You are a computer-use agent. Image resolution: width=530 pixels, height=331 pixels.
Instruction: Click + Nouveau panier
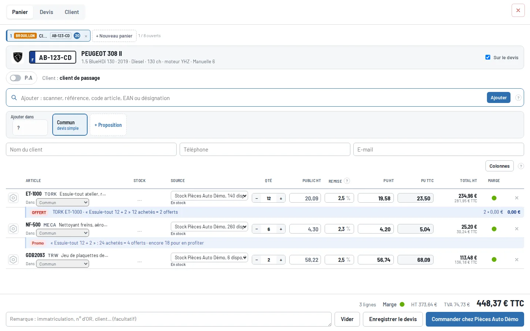point(114,36)
